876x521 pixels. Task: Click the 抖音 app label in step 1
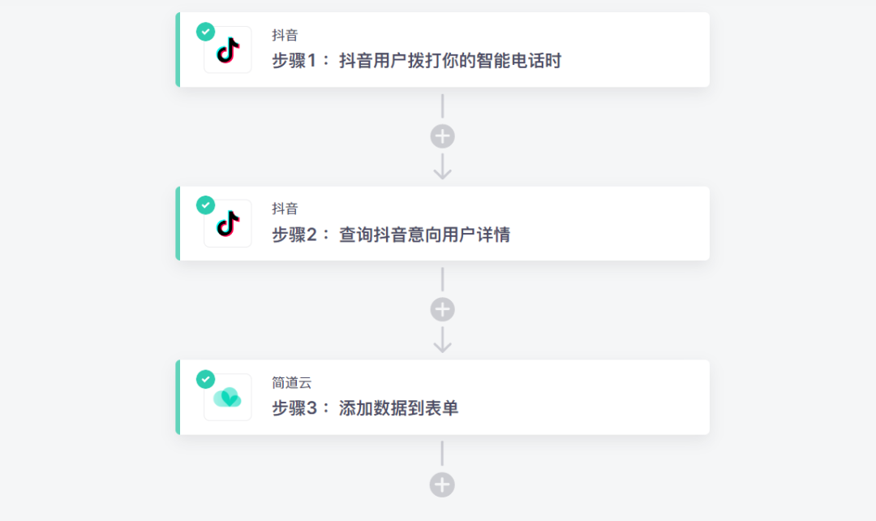point(285,36)
